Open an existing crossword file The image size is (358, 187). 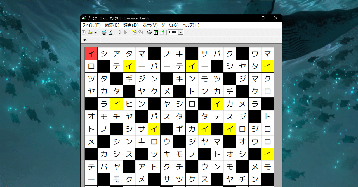(89, 32)
